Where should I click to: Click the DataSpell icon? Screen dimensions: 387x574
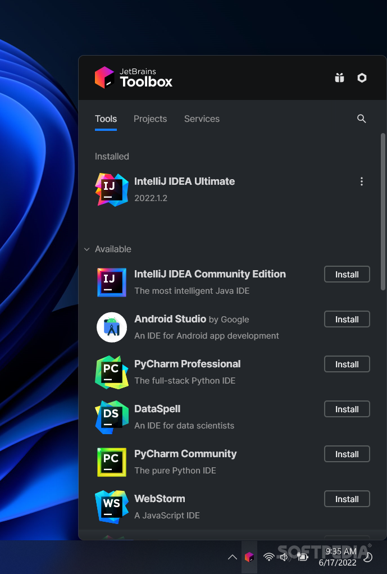(x=112, y=417)
